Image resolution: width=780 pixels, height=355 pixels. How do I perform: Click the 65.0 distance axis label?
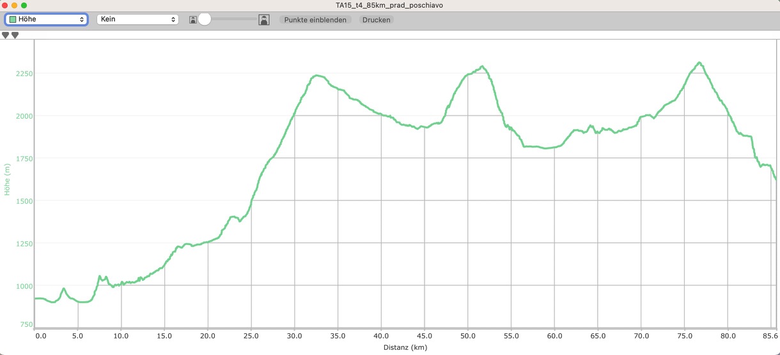598,335
